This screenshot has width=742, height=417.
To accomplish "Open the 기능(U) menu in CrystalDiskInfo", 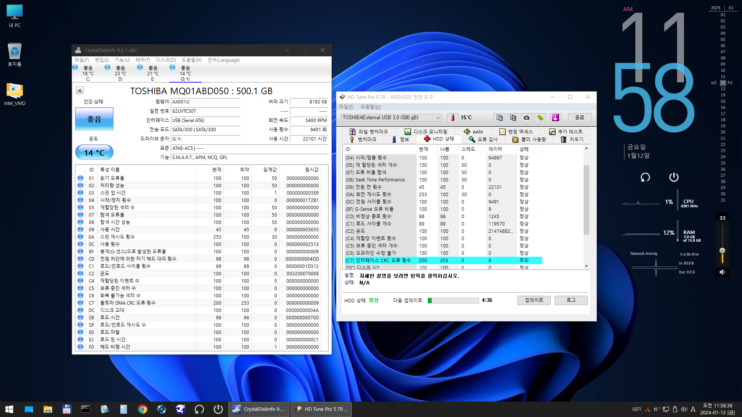I will pos(123,60).
